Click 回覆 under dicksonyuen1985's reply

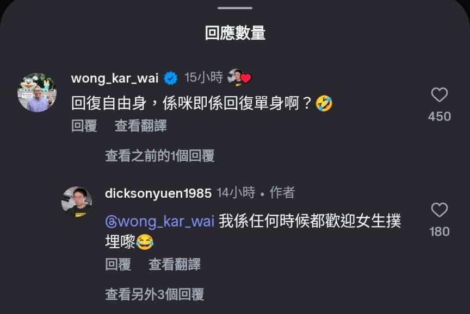(x=118, y=265)
